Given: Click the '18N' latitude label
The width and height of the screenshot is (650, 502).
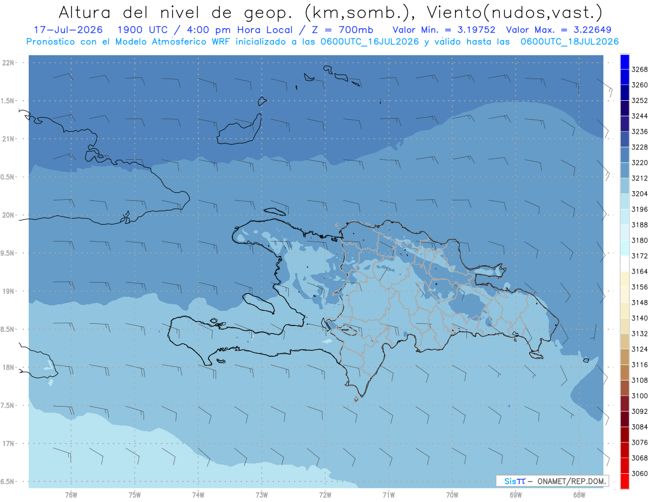Looking at the screenshot, I should [x=9, y=368].
